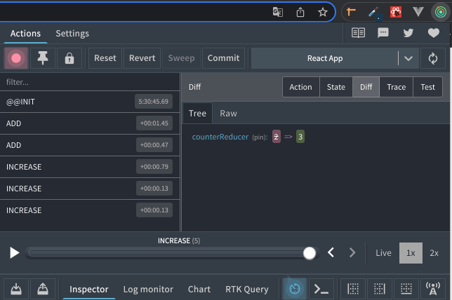
Task: Show the Test view tab
Action: (x=428, y=87)
